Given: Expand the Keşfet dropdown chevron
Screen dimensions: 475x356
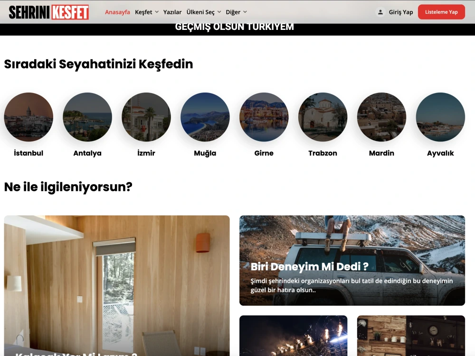Looking at the screenshot, I should point(157,12).
